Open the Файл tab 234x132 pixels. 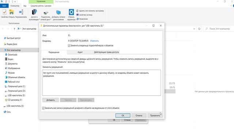click(4, 6)
